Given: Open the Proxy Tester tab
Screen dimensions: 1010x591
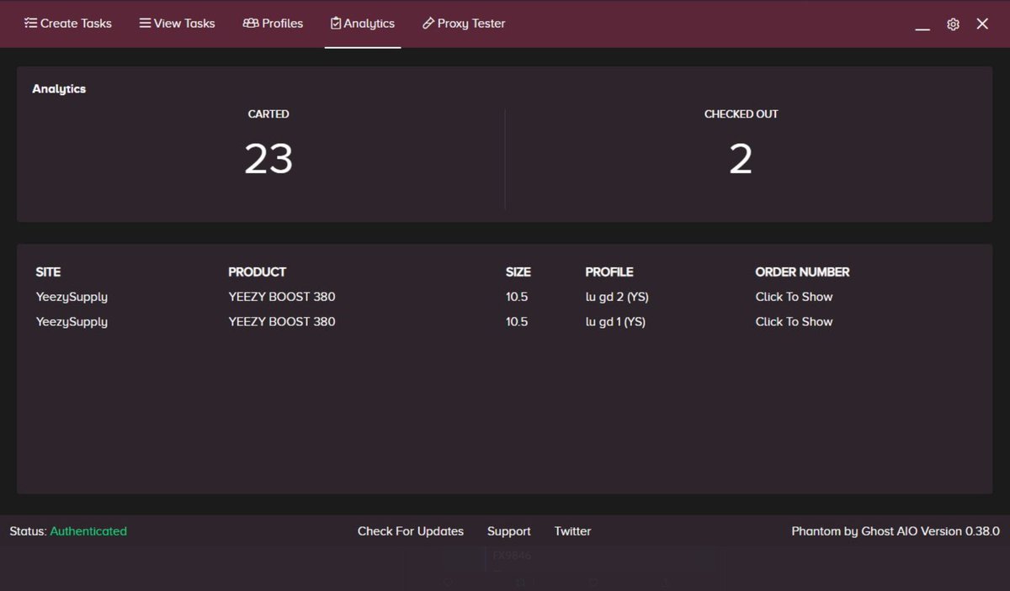Looking at the screenshot, I should pos(464,24).
